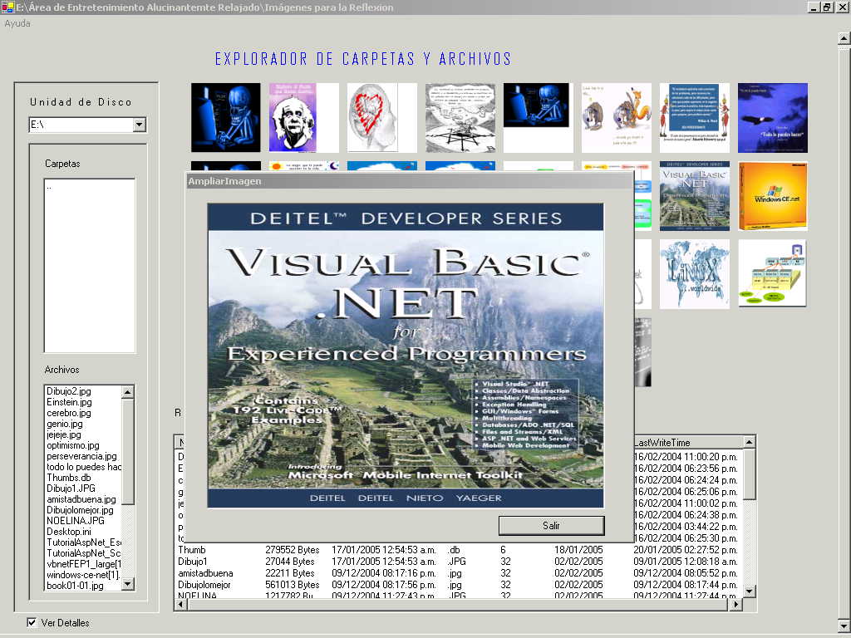Click the "16/02/2004 03:44:22 p.m." cell
The height and width of the screenshot is (638, 851).
tap(686, 527)
